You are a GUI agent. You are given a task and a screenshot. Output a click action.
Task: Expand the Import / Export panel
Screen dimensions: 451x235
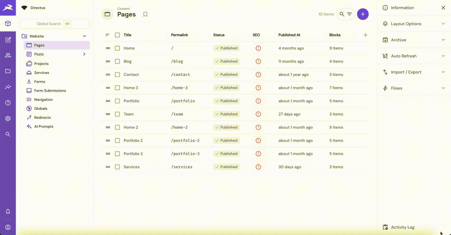tap(414, 72)
